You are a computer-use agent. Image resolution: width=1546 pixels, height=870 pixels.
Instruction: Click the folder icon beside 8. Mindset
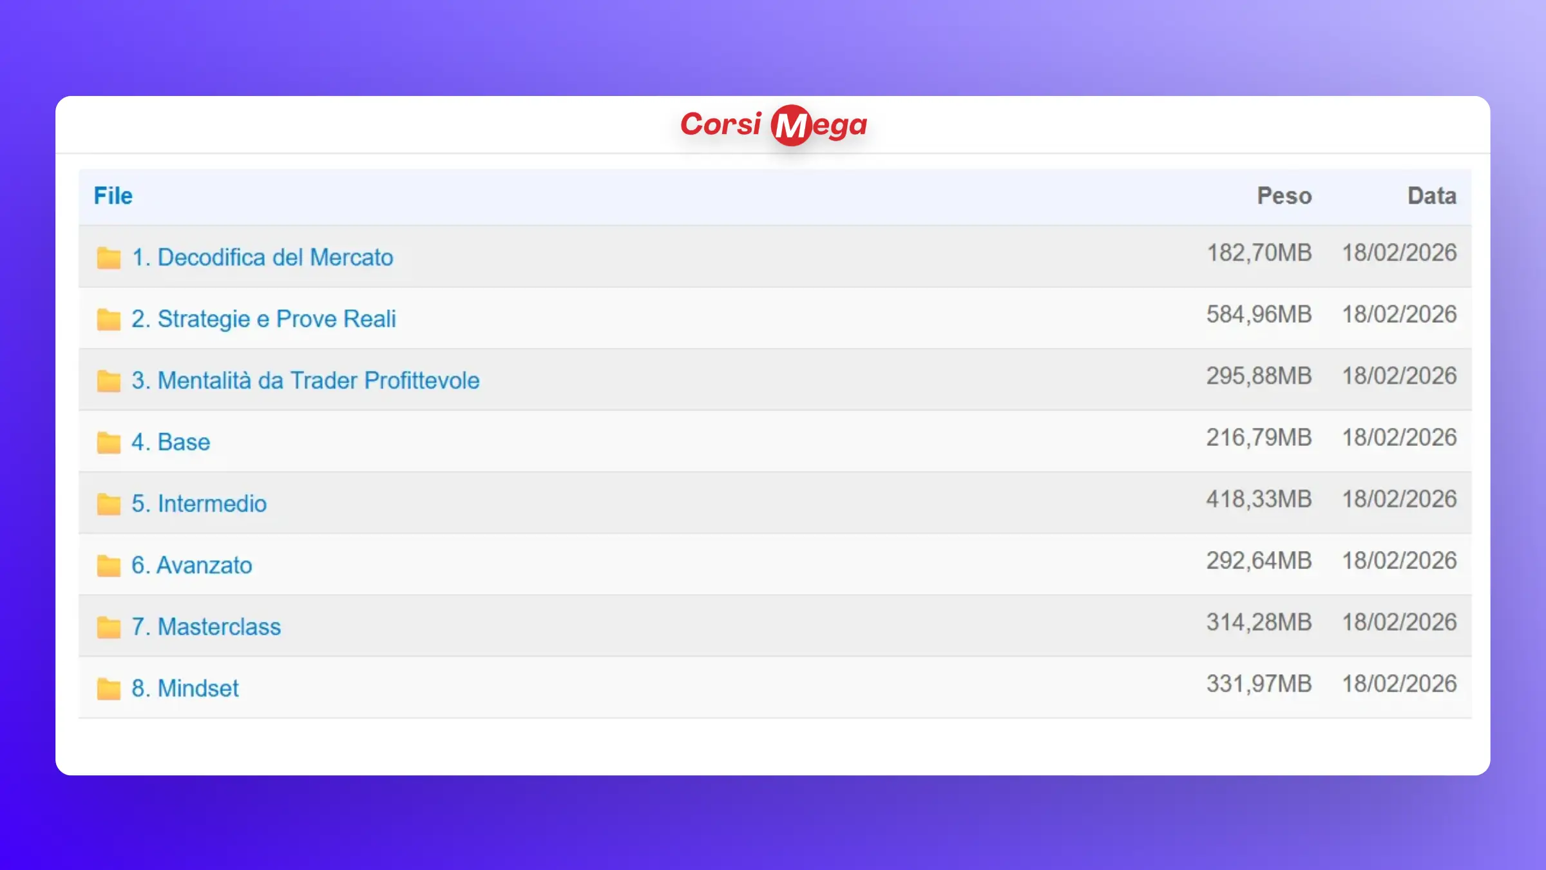coord(108,689)
